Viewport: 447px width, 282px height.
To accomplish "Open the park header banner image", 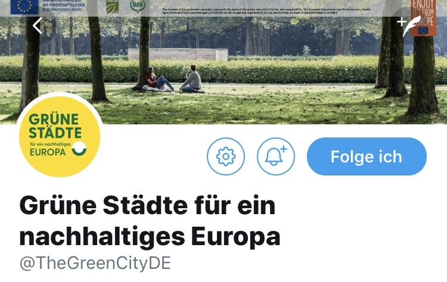I will pyautogui.click(x=223, y=62).
